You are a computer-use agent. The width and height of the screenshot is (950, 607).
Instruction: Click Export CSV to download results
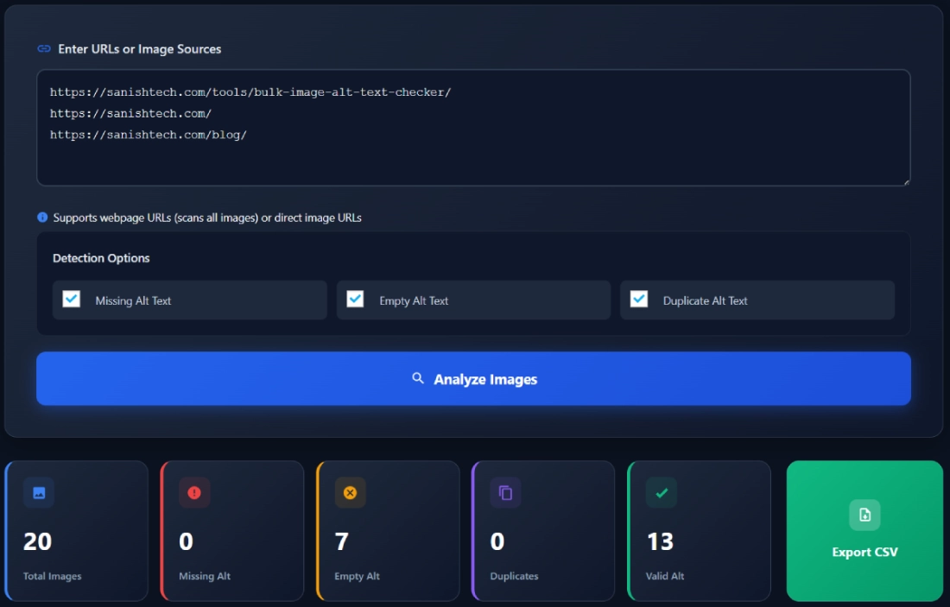coord(864,531)
